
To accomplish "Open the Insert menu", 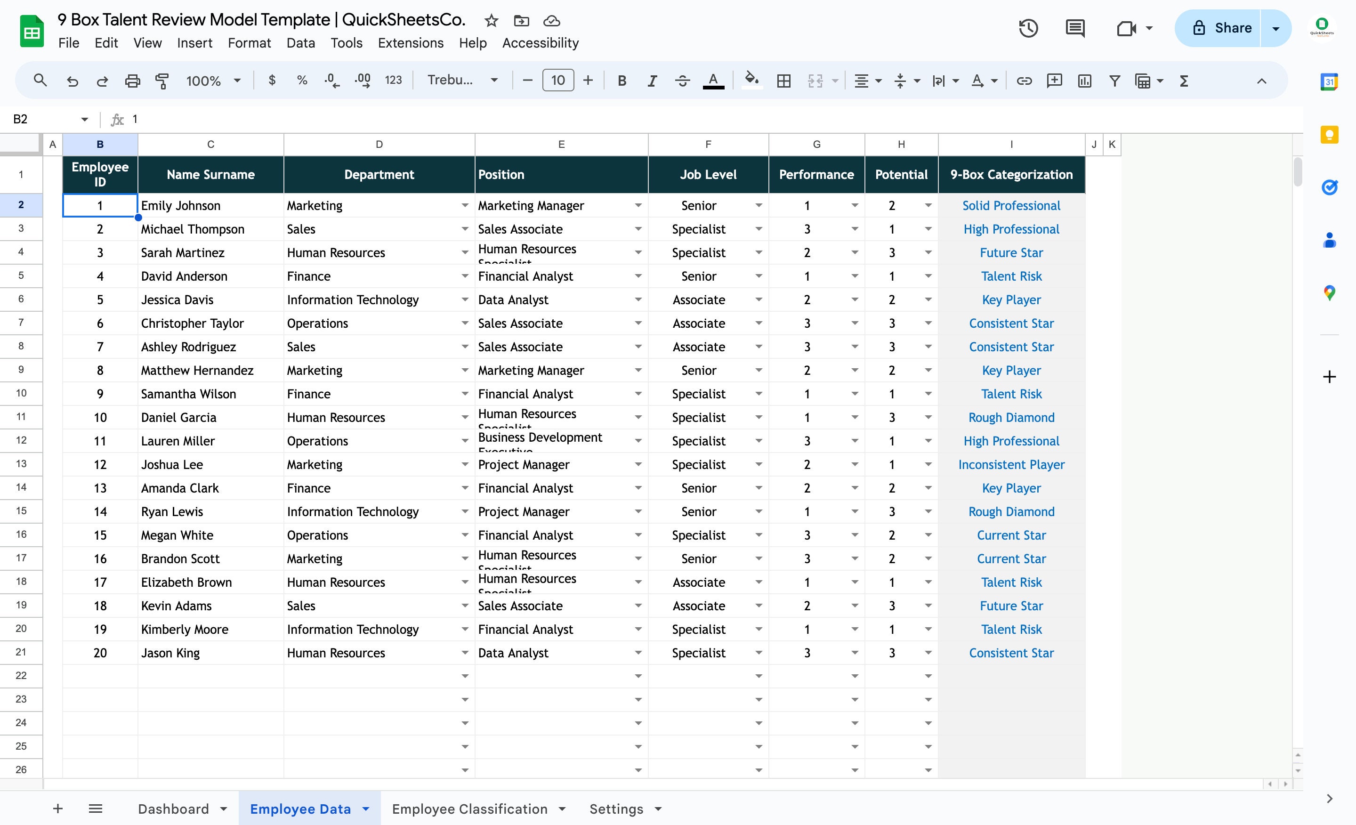I will click(x=194, y=43).
